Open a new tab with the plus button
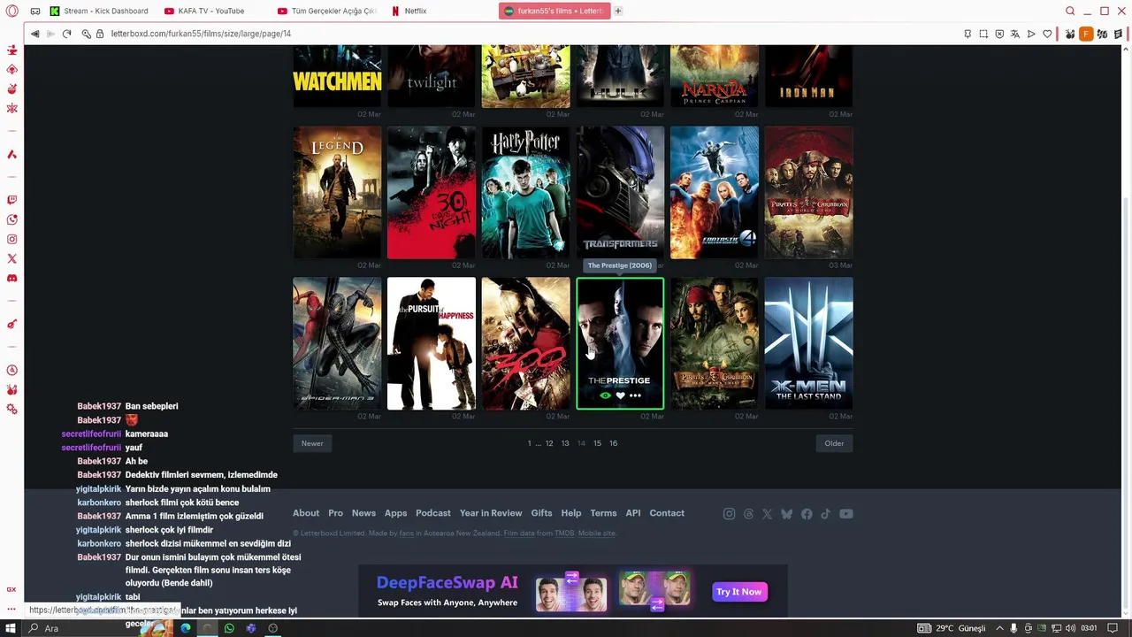The height and width of the screenshot is (637, 1132). click(618, 11)
